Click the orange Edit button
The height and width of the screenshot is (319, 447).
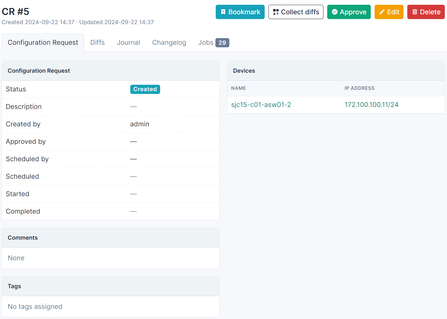(389, 12)
